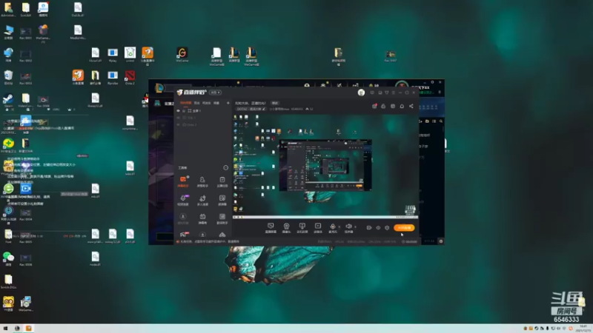This screenshot has width=593, height=333.
Task: Open the red Dota 2 desktop shortcut
Action: pyautogui.click(x=130, y=77)
